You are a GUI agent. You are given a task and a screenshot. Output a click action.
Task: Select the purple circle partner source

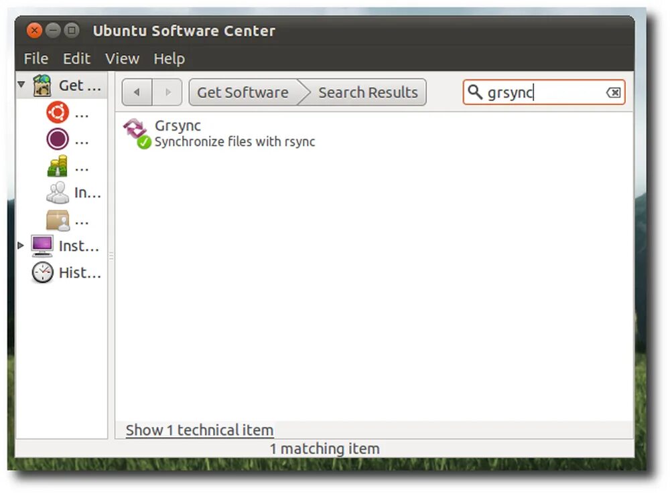[57, 139]
